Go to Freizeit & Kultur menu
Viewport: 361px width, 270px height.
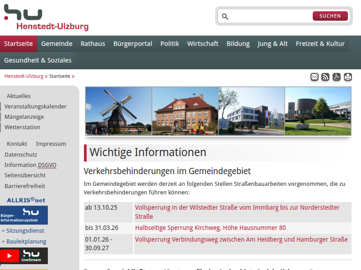(x=320, y=44)
